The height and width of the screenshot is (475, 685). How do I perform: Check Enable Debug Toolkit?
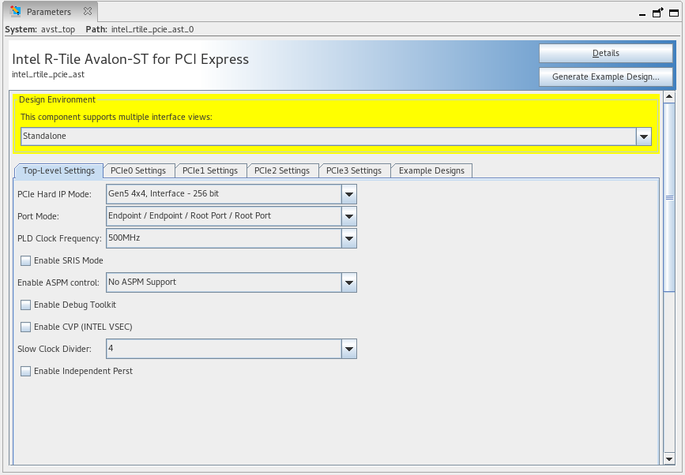pos(26,305)
